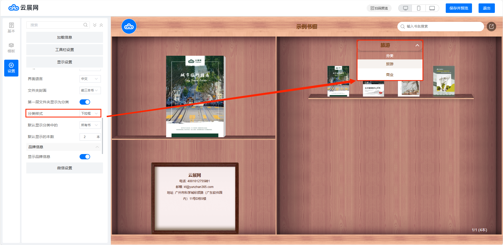Click the blue exit button
Screen dimensions: 503x245
tap(486, 8)
